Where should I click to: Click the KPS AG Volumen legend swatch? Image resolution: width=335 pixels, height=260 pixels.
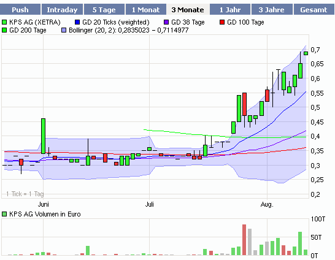(4, 214)
